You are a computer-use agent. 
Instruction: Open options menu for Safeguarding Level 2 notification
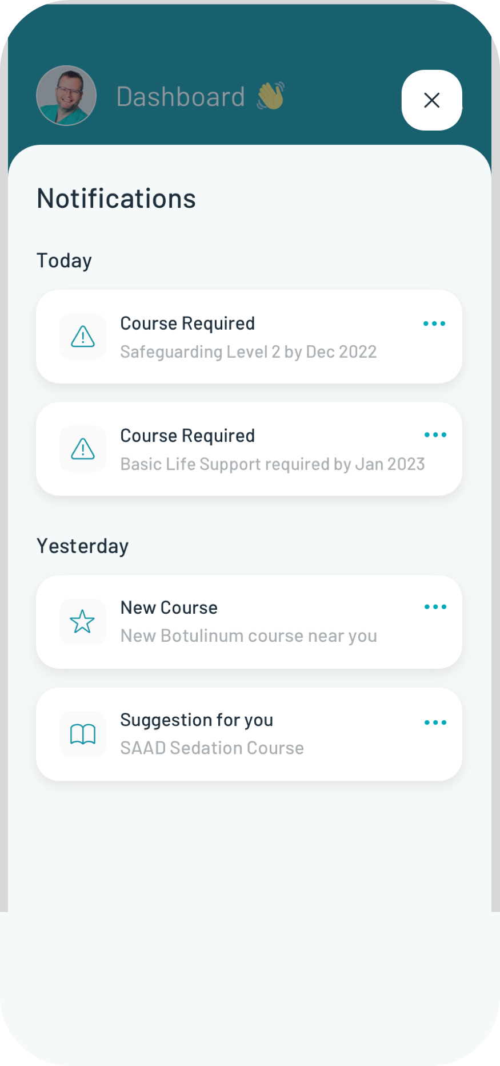[x=434, y=323]
